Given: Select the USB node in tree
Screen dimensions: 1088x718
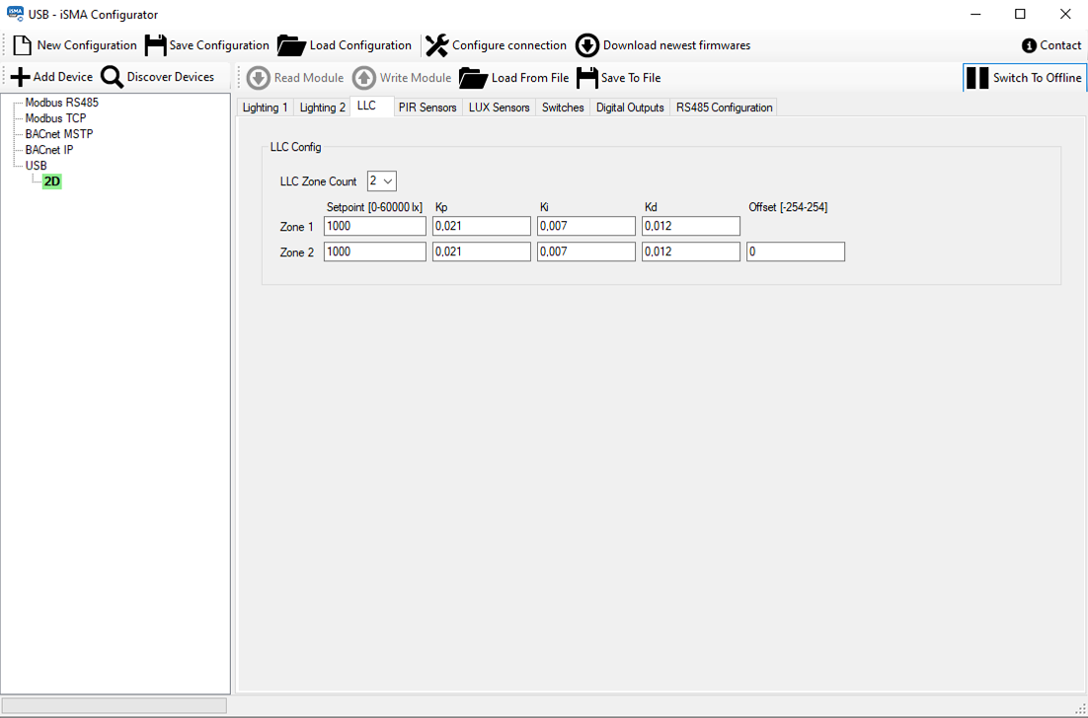Looking at the screenshot, I should tap(36, 166).
